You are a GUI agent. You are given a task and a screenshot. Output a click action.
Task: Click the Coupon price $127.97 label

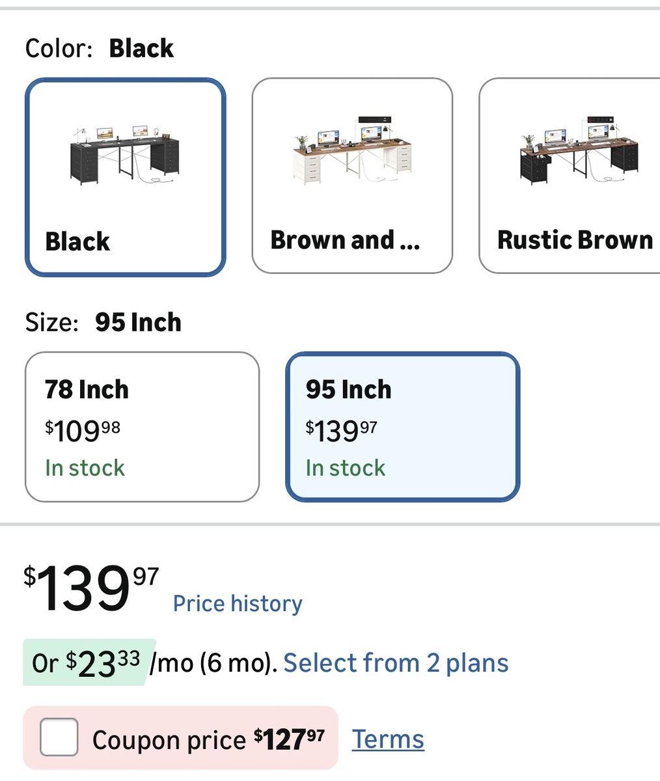coord(208,739)
